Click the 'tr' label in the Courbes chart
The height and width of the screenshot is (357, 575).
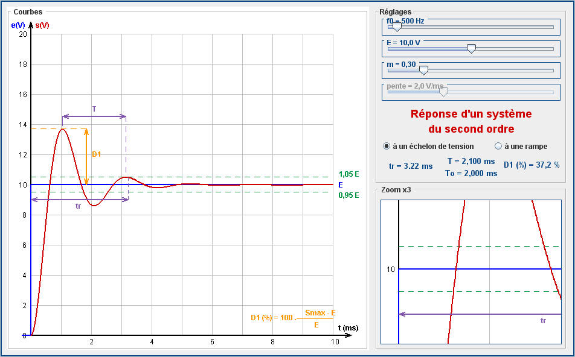[78, 206]
